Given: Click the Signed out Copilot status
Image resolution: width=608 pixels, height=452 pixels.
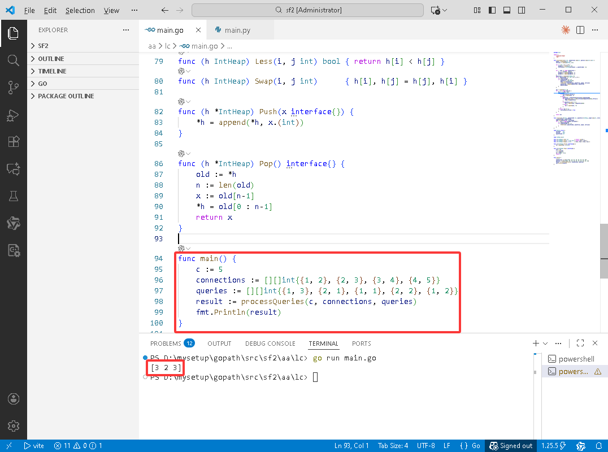Looking at the screenshot, I should click(511, 446).
